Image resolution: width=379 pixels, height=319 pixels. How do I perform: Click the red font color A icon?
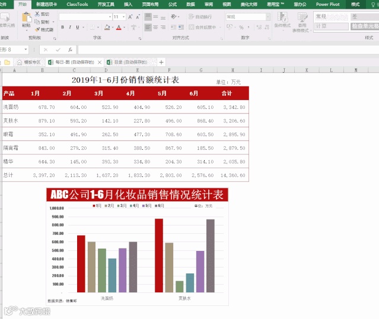pos(119,27)
